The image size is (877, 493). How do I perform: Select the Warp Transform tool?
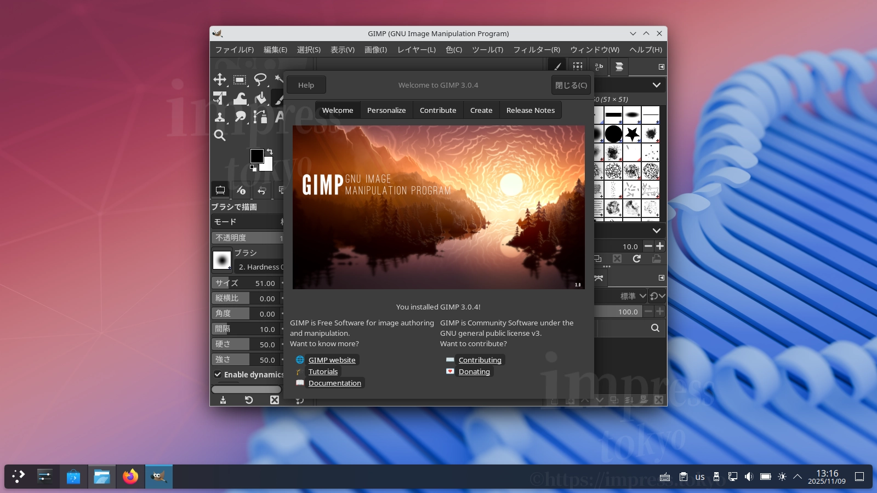click(240, 99)
